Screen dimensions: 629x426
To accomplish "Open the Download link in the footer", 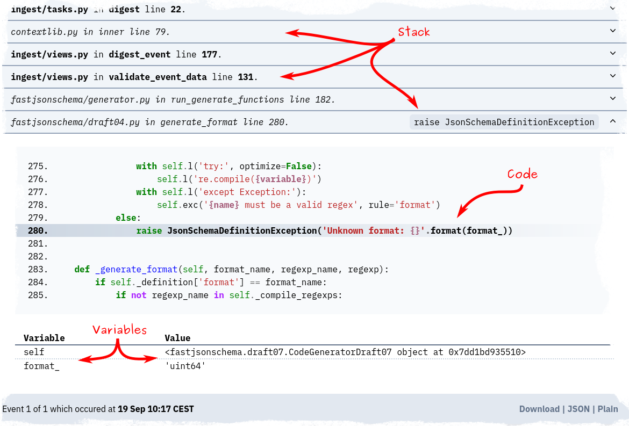I will coord(539,409).
